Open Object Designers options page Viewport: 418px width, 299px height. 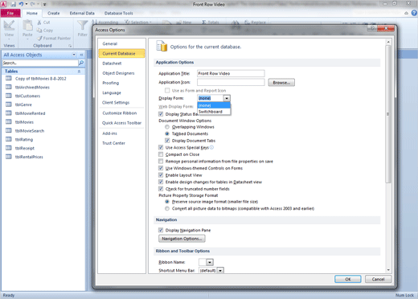tap(121, 73)
